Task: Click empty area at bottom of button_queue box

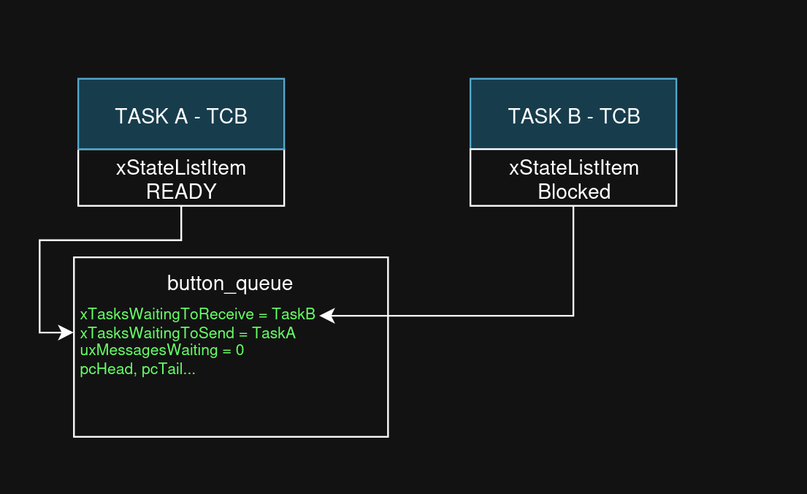Action: point(230,409)
